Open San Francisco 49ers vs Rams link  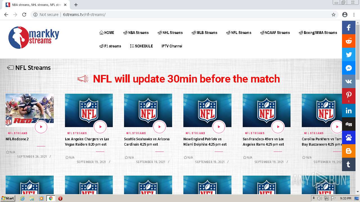point(263,142)
